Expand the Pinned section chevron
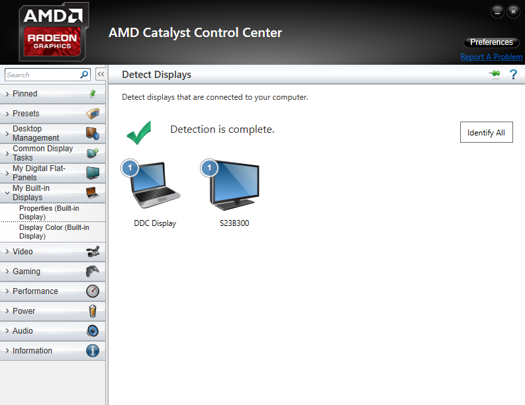The width and height of the screenshot is (525, 405). (x=7, y=94)
